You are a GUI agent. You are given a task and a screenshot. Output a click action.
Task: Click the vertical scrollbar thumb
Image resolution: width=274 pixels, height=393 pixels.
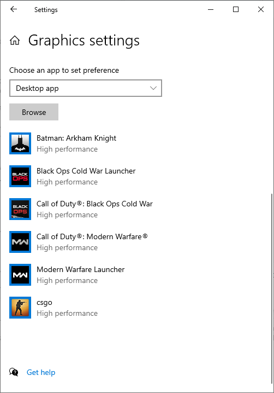tap(272, 288)
